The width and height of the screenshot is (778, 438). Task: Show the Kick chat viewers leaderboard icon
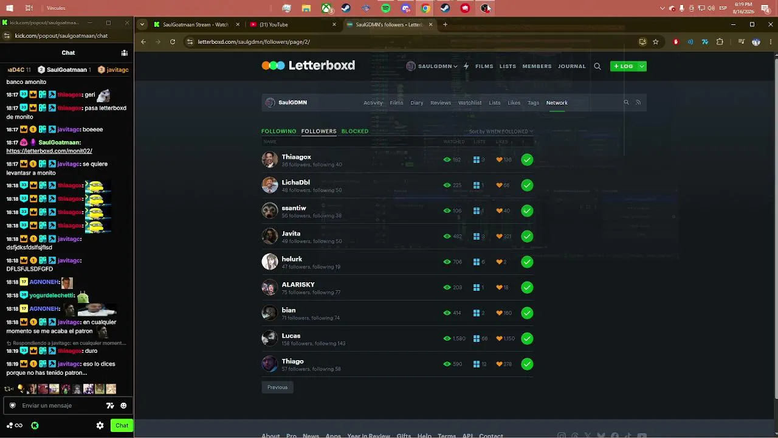124,53
